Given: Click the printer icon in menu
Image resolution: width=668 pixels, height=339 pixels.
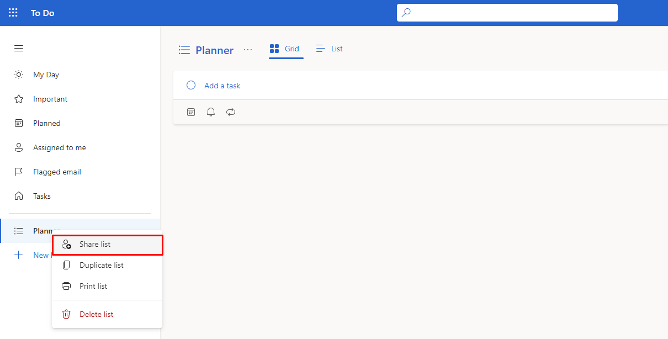Looking at the screenshot, I should tap(66, 286).
